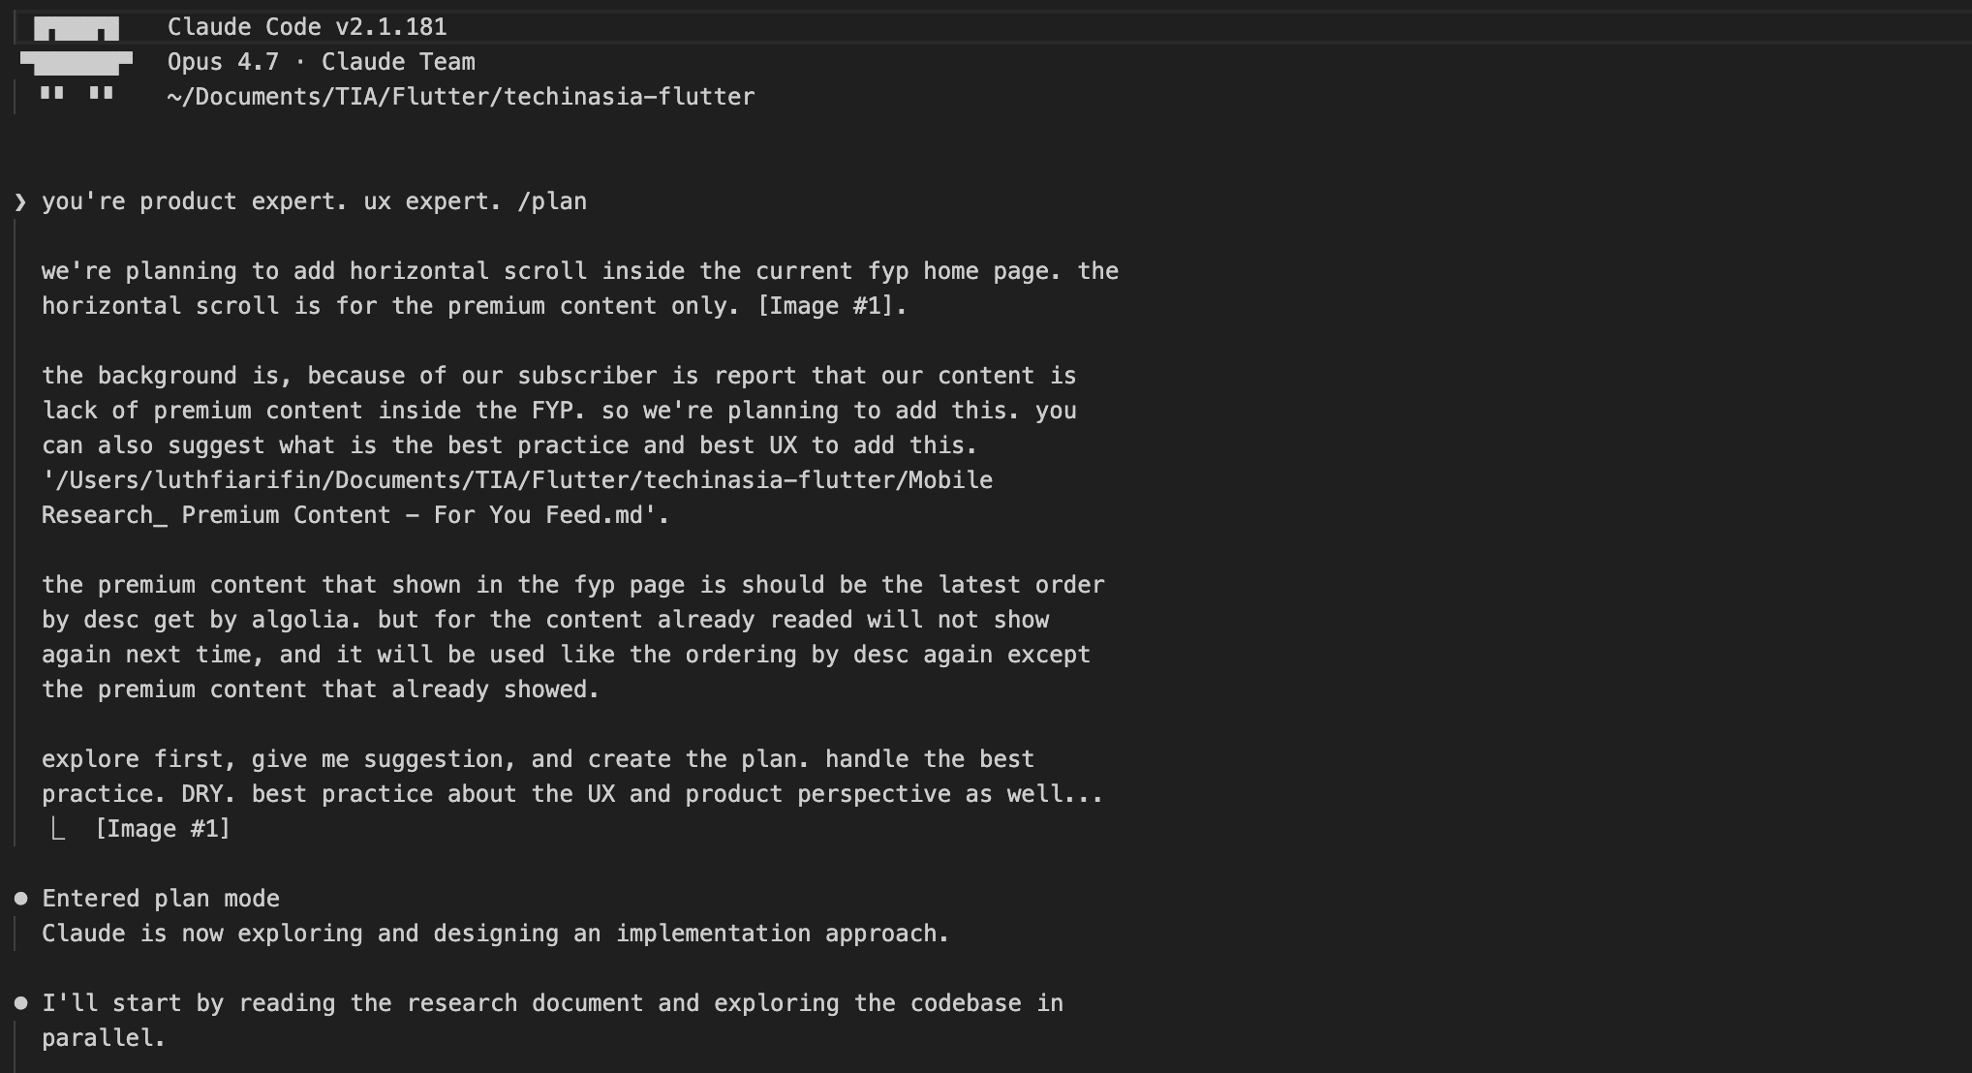
Task: Click the "Opus 4.7 · Claude Team" model label
Action: click(x=322, y=62)
